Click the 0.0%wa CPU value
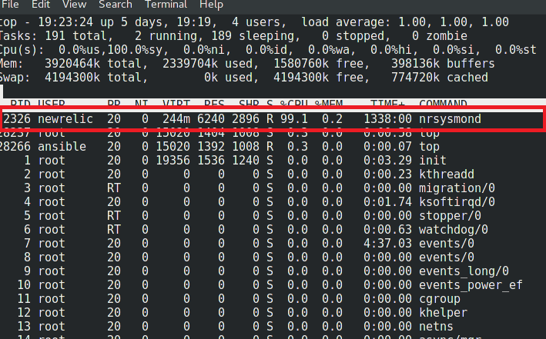 tap(329, 50)
